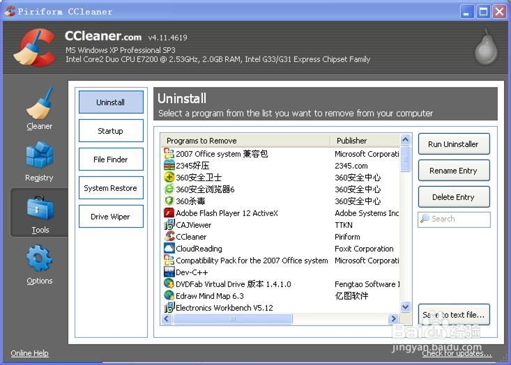511x365 pixels.
Task: Sort by Publisher column header
Action: click(365, 141)
